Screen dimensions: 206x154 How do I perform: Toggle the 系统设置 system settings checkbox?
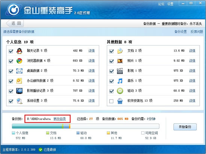(11, 101)
